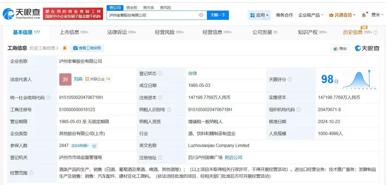Screen dimensions: 386x185
Task: Clear the search box text
Action: tap(201, 15)
